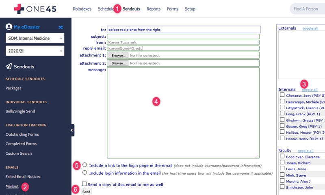
Task: Click the Sendouts paper plane icon
Action: coord(9,66)
